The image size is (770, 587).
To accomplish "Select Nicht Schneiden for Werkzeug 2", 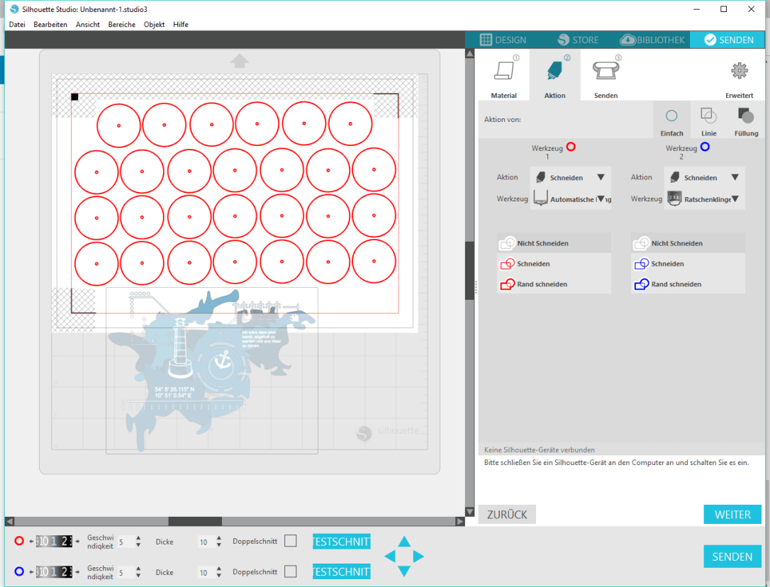I will (676, 243).
